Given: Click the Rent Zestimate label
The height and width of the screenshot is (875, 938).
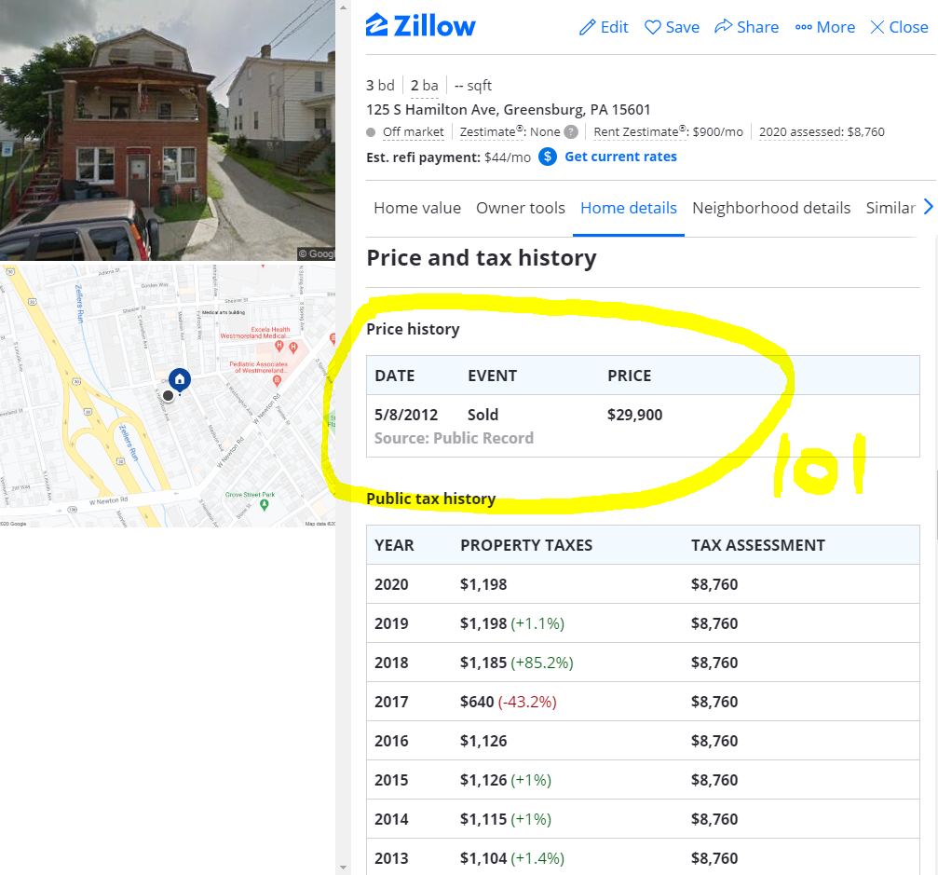Looking at the screenshot, I should (639, 131).
